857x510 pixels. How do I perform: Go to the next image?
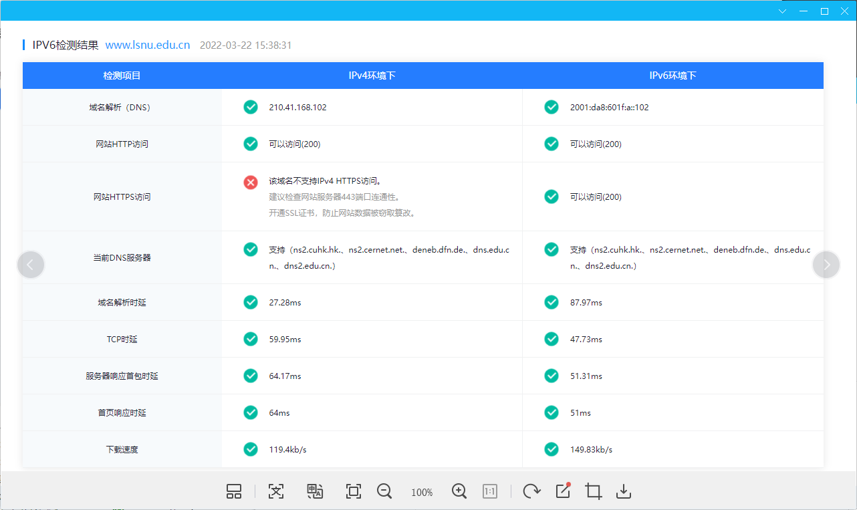(x=826, y=265)
